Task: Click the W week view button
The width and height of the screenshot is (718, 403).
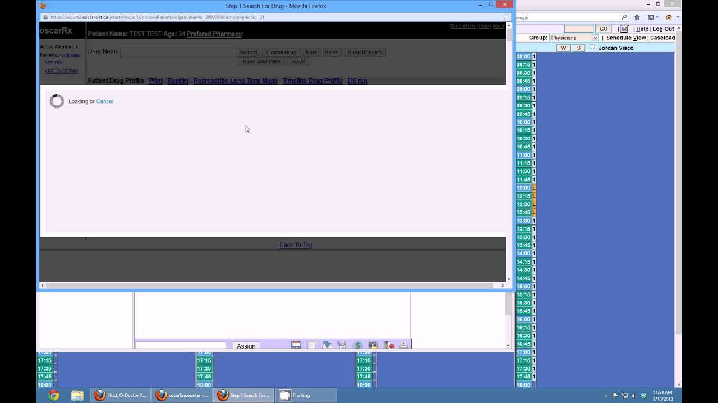Action: pyautogui.click(x=564, y=48)
